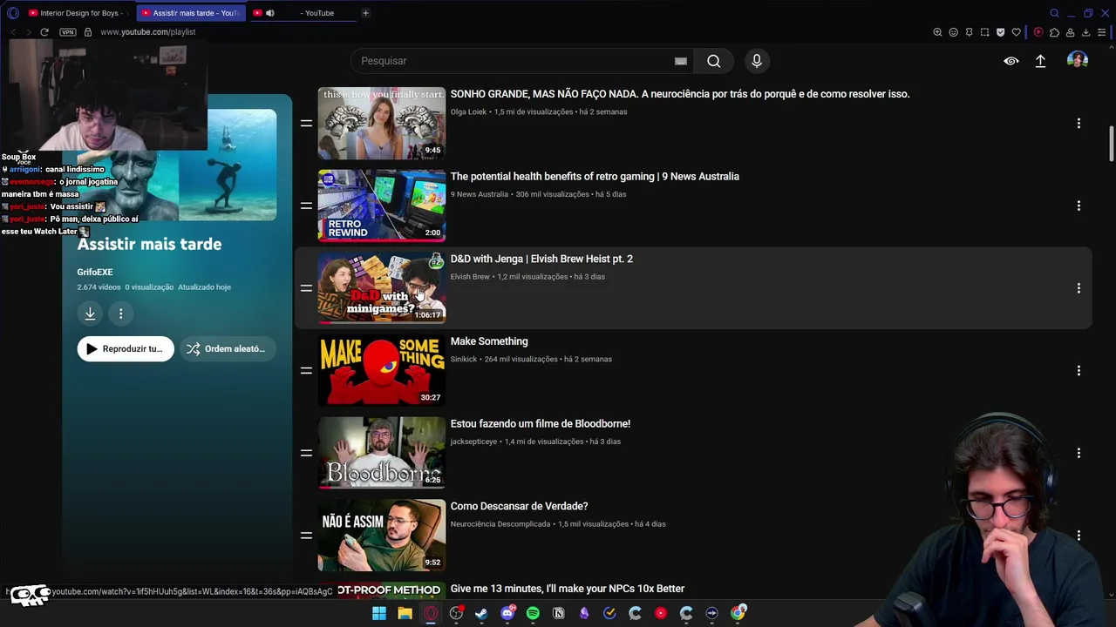Switch to Interior Design for Boys tab

coord(77,13)
